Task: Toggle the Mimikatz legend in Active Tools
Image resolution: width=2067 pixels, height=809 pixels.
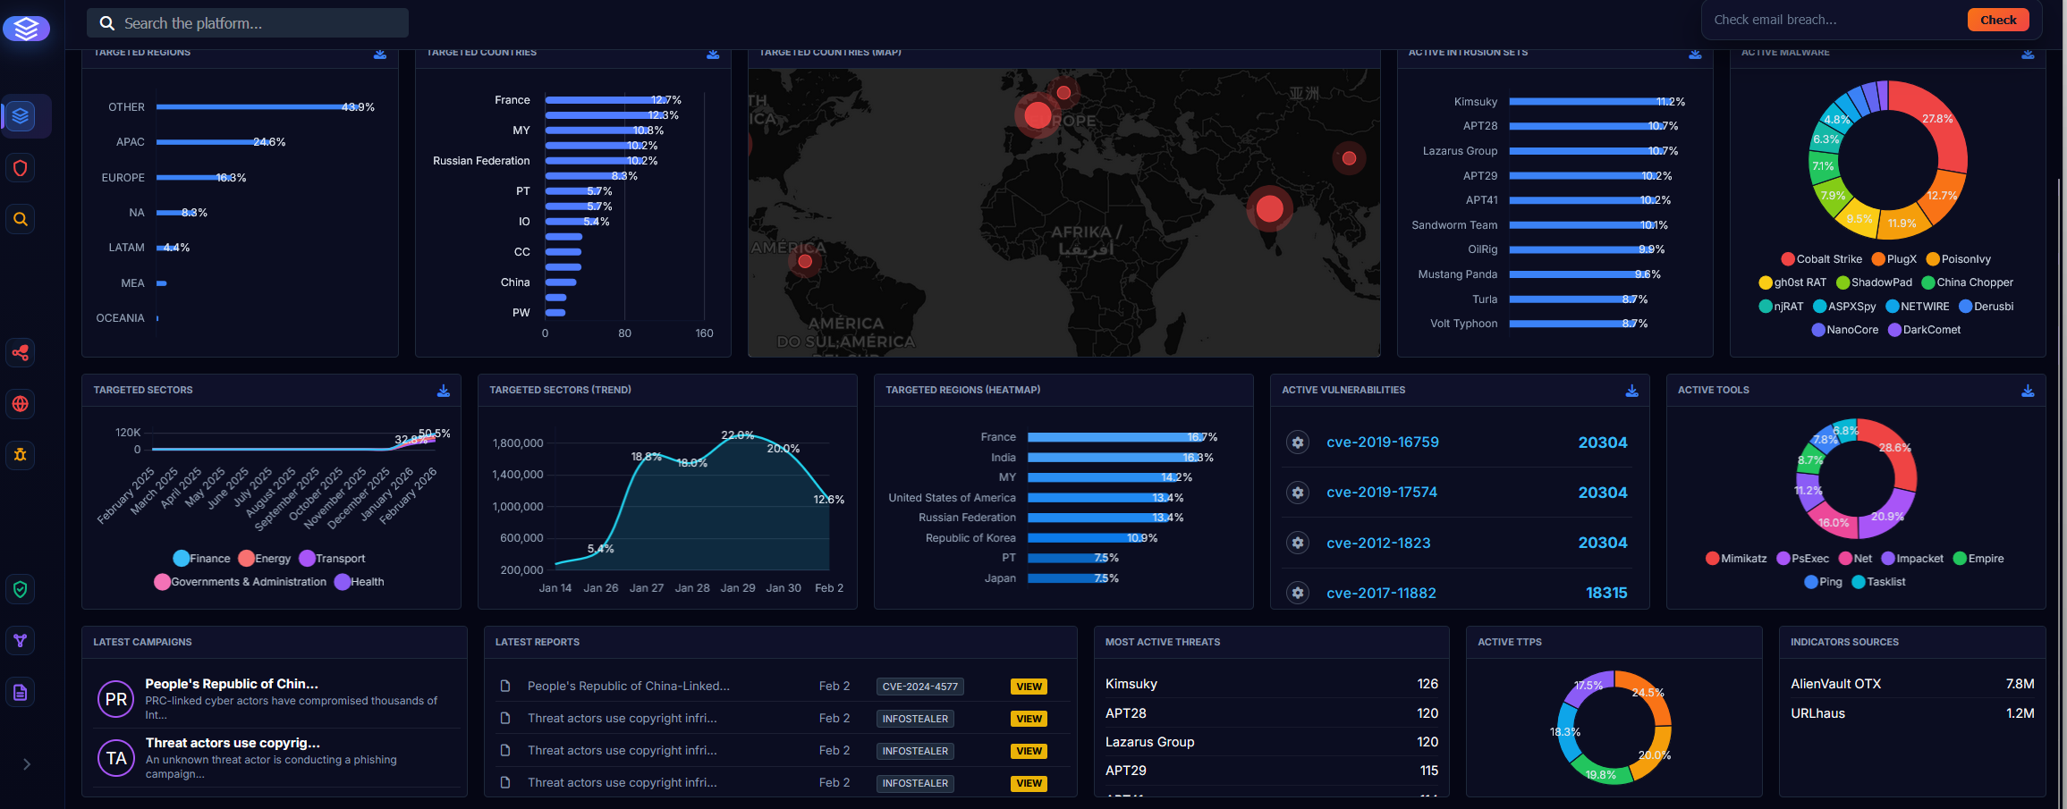Action: point(1736,559)
